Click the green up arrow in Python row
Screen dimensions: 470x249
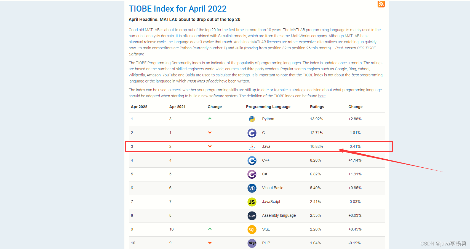(210, 119)
